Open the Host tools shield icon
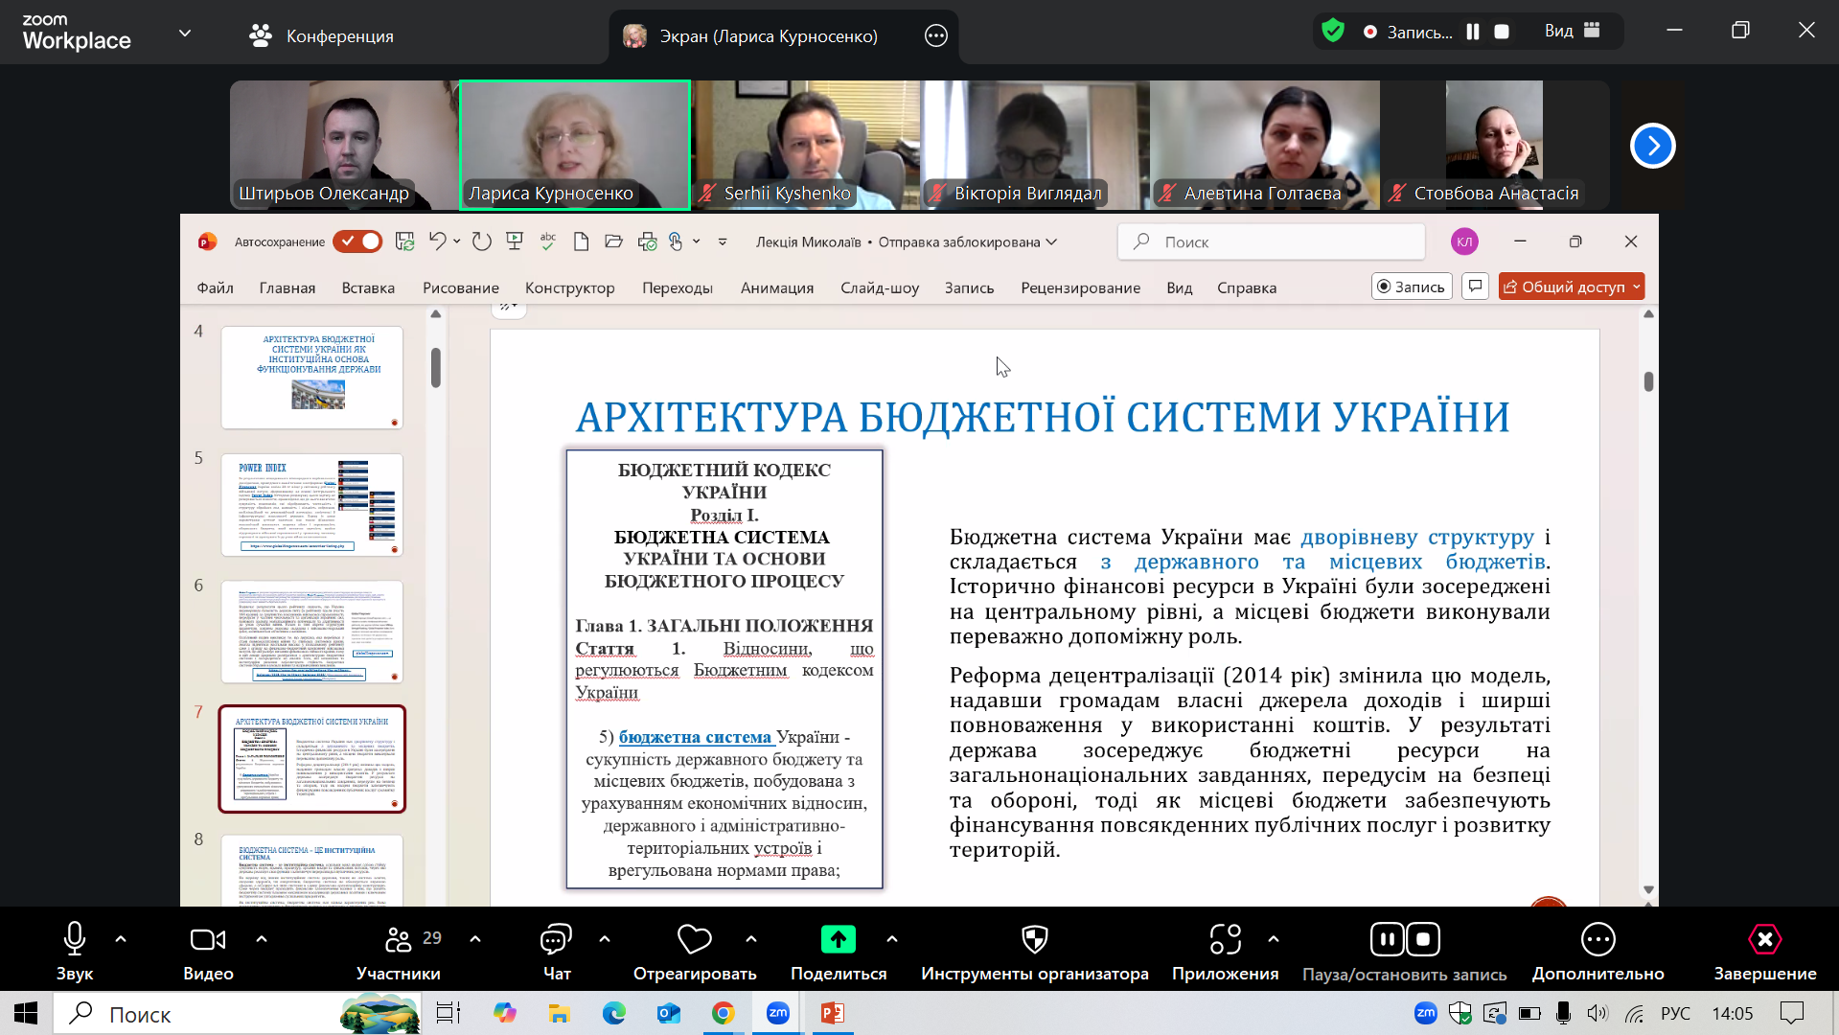 (1034, 940)
